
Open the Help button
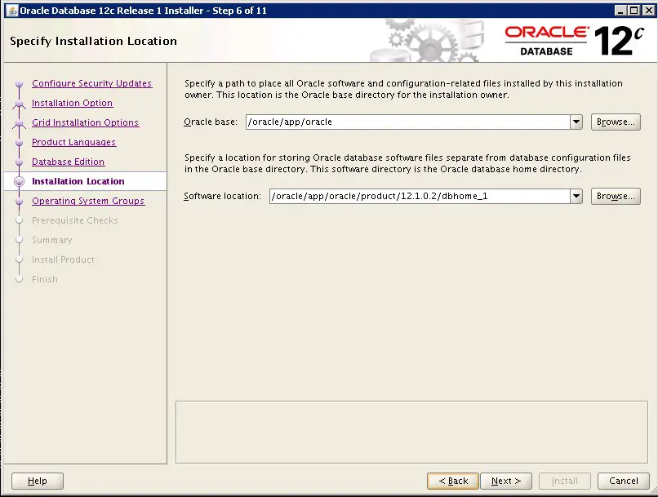tap(38, 481)
